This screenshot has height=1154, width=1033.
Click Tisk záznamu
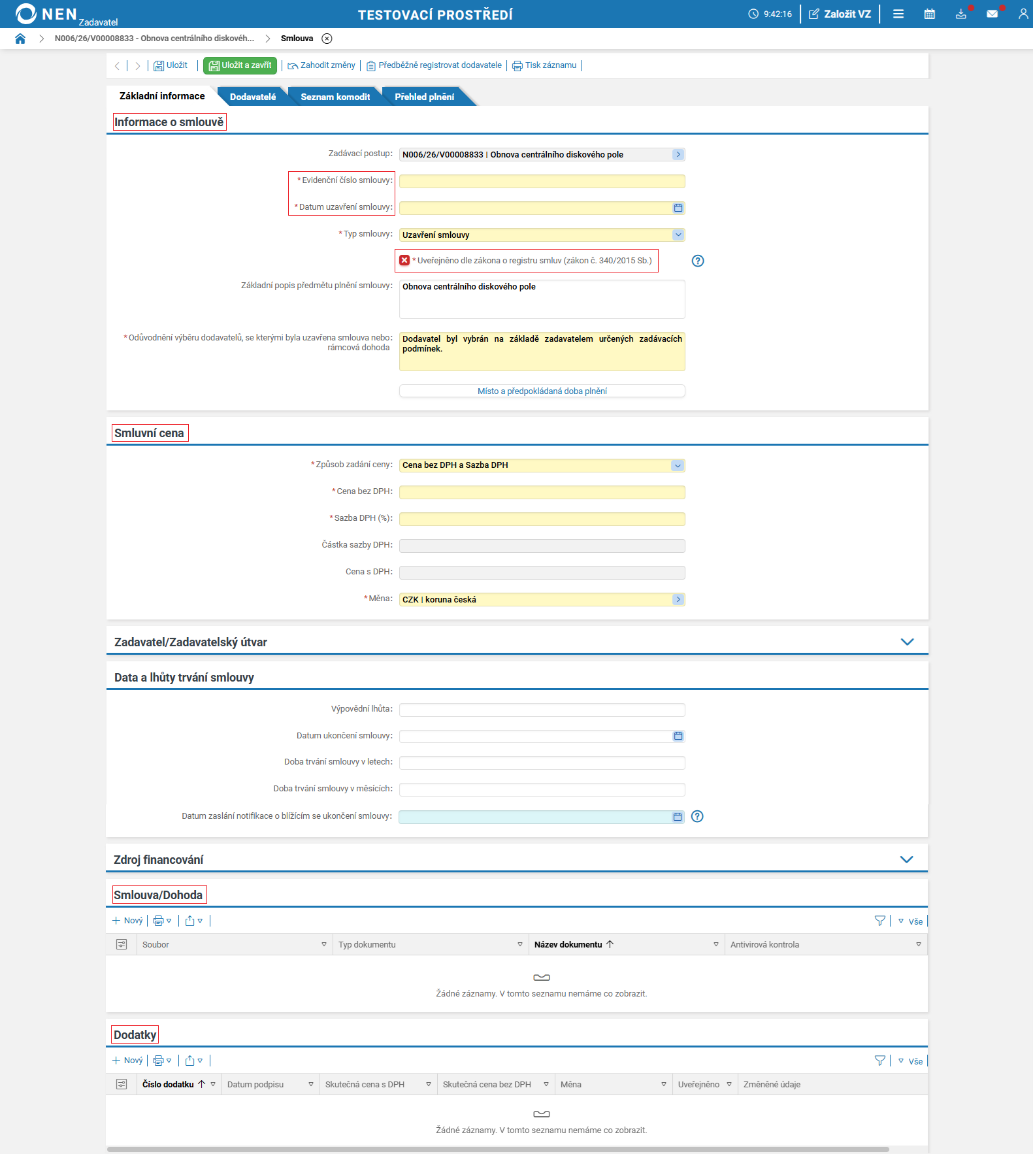[544, 65]
